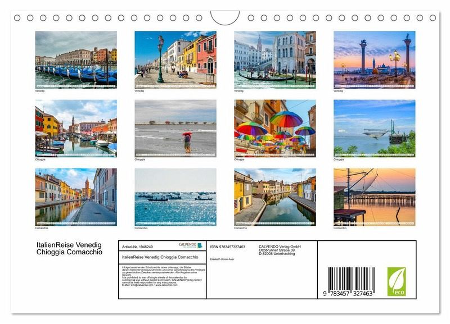This screenshot has height=324, width=450.
Task: Click the large ItalienReise Venedig Chioggia Comacchio heading
Action: (69, 249)
